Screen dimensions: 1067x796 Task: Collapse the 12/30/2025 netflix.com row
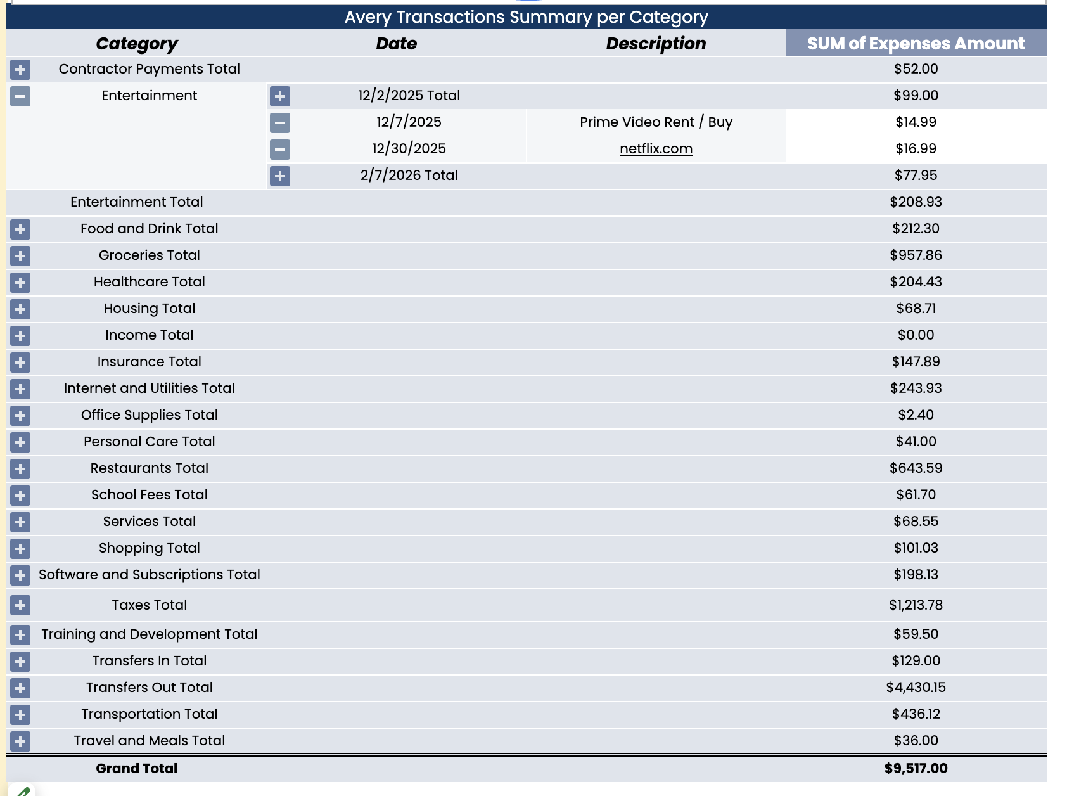click(279, 150)
